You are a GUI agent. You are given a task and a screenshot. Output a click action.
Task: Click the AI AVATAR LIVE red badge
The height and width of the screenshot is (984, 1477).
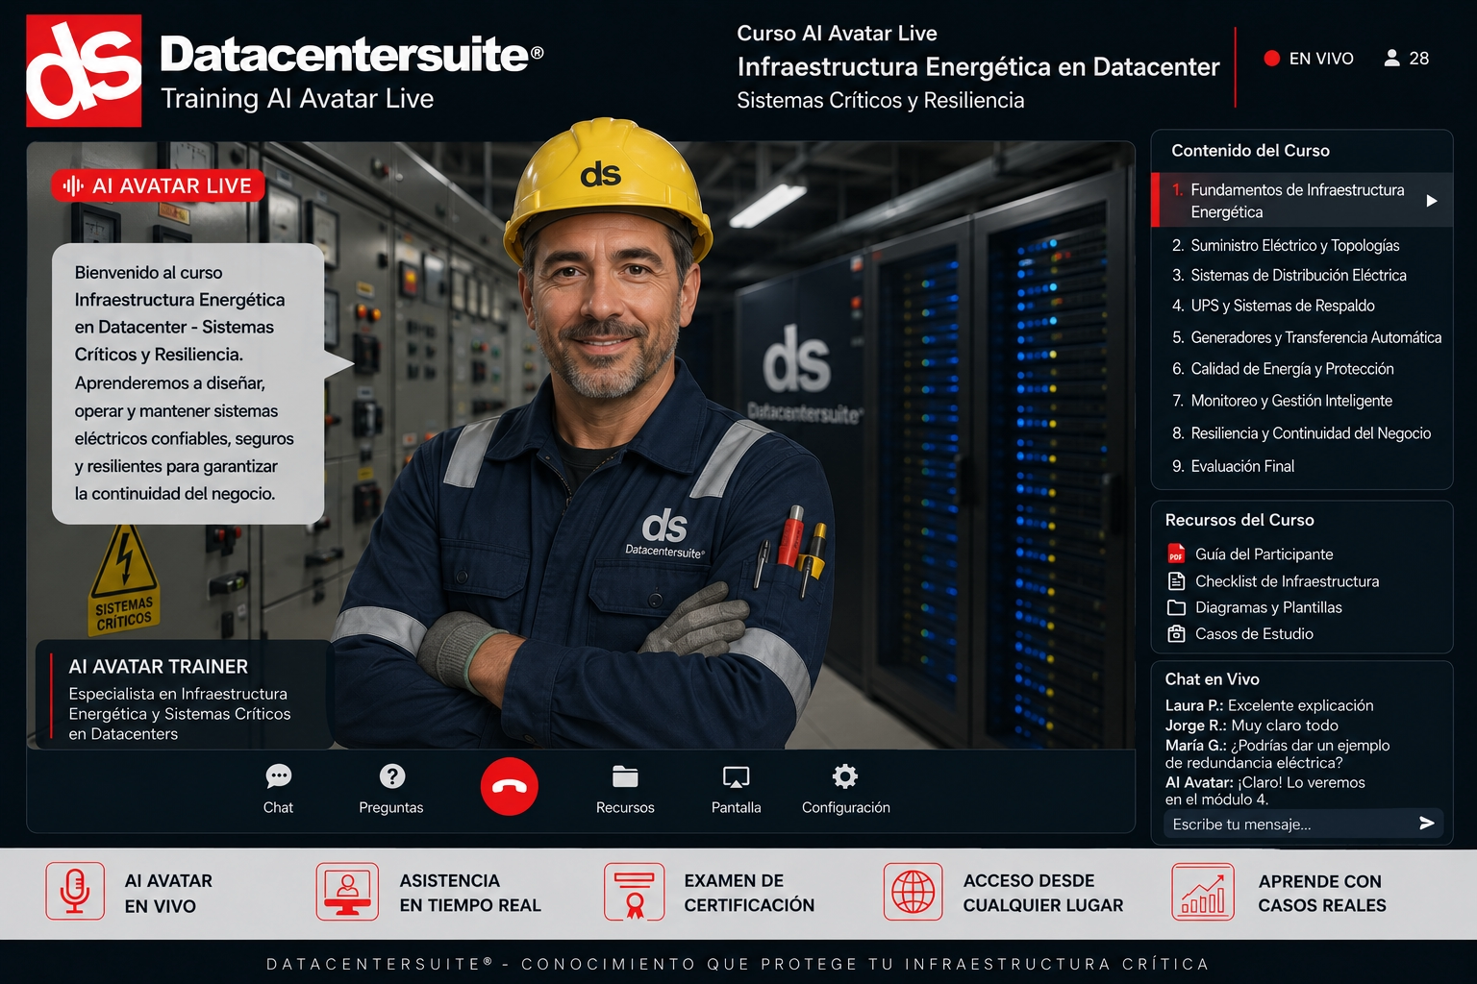pos(158,185)
